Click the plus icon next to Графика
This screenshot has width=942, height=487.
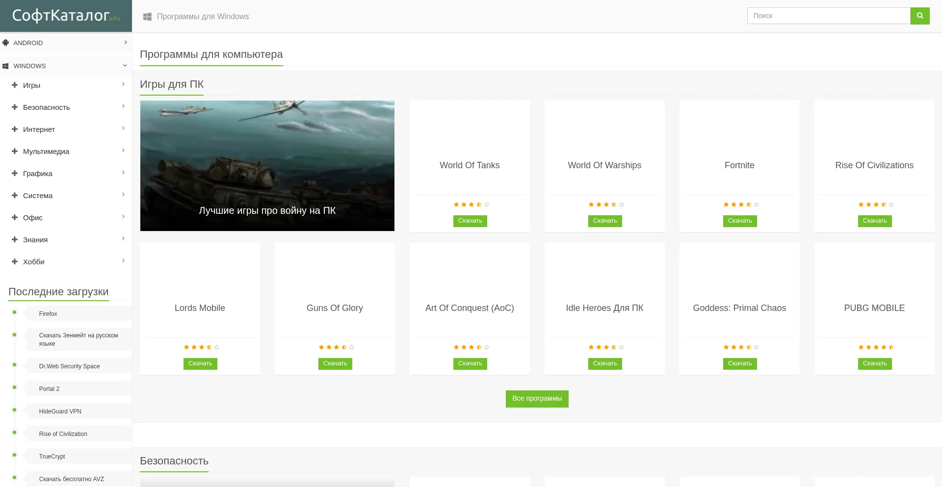(15, 173)
